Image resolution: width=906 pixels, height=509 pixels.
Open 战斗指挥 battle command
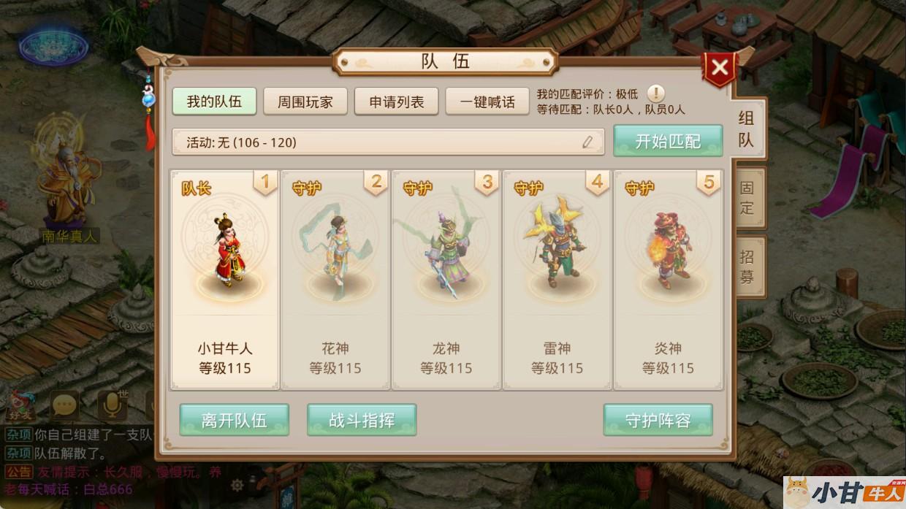pos(362,420)
